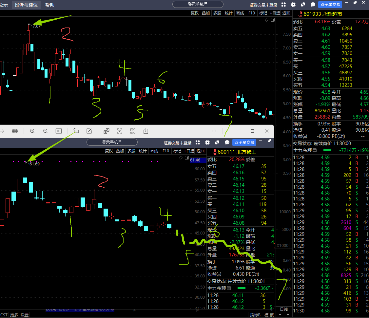Click 返回 in upper chart toolbar
The height and width of the screenshot is (318, 369).
coord(286,13)
